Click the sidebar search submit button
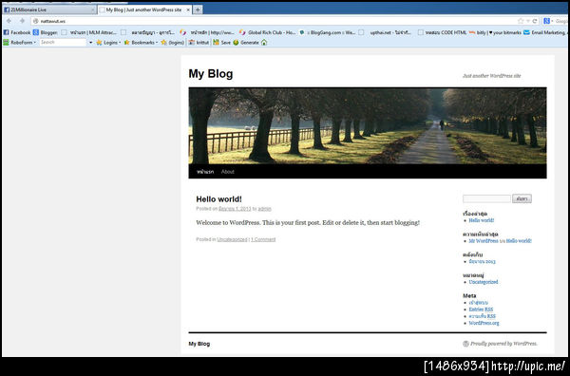The width and height of the screenshot is (570, 376). pos(522,198)
